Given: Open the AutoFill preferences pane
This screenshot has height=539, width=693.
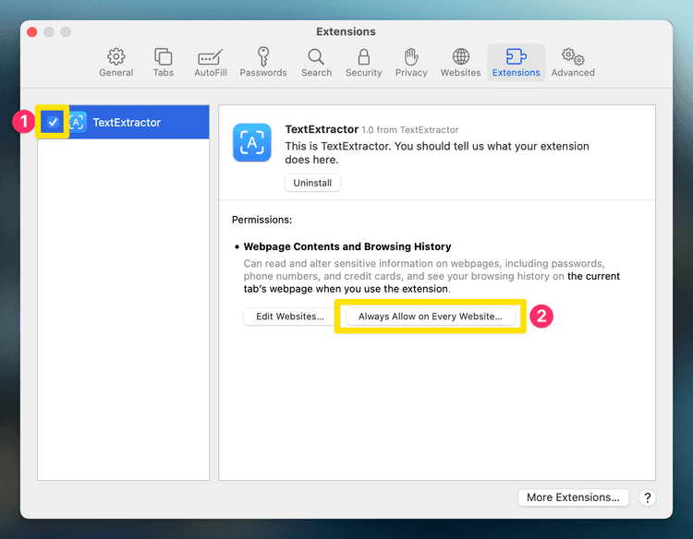Looking at the screenshot, I should (211, 57).
